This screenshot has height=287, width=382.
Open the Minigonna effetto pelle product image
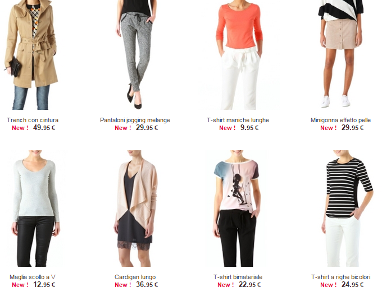[341, 54]
